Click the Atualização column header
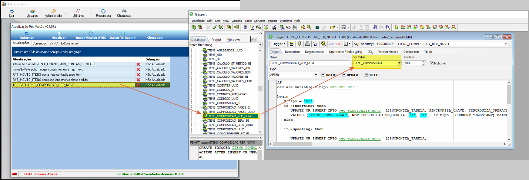529x180 pixels. (74, 59)
